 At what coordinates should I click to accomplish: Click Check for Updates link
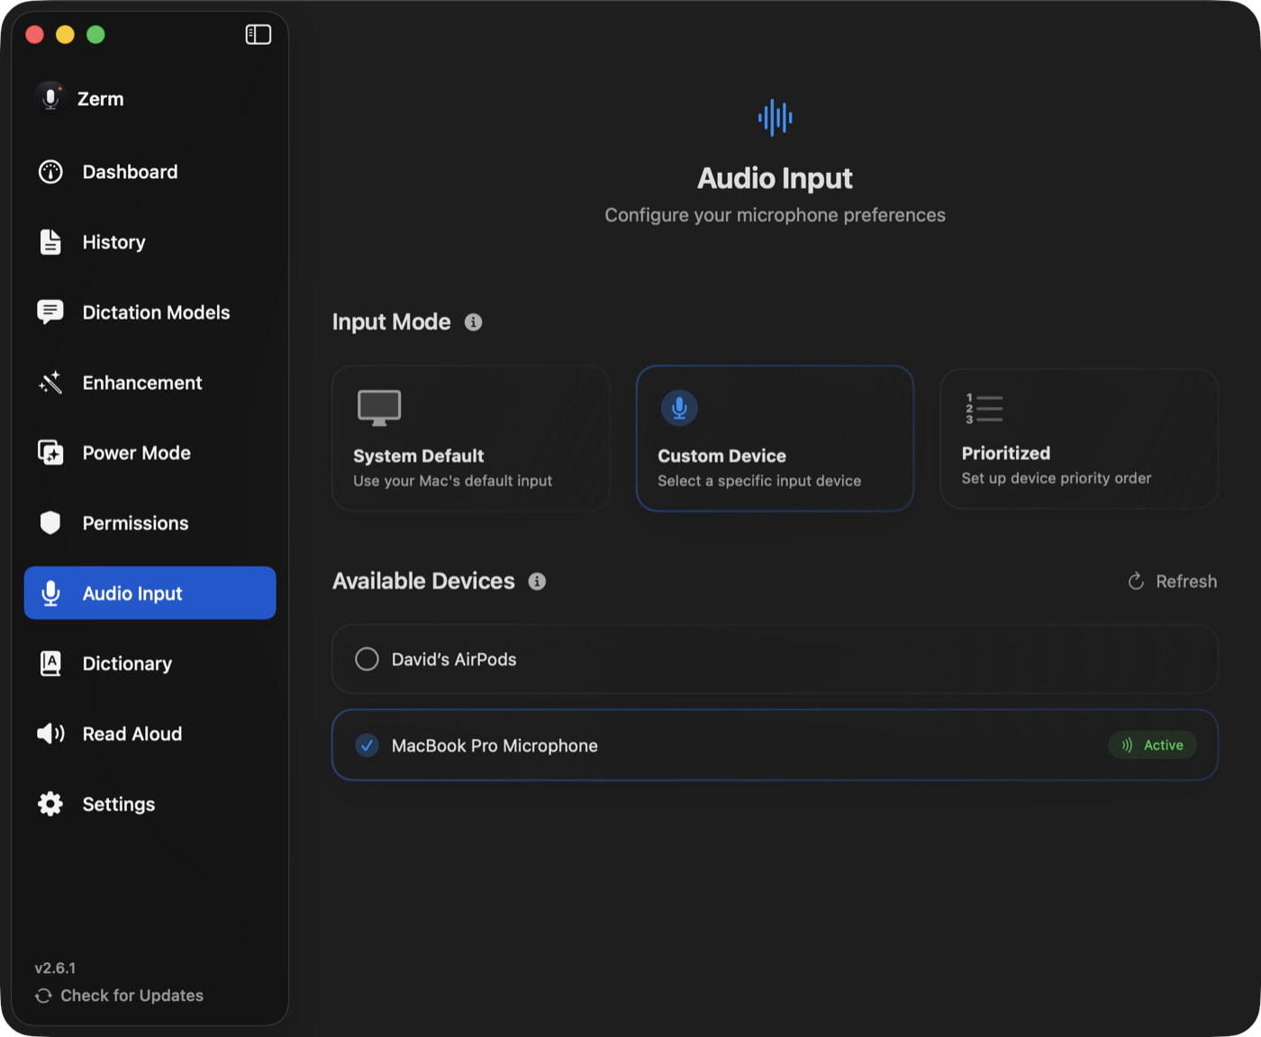click(x=132, y=996)
